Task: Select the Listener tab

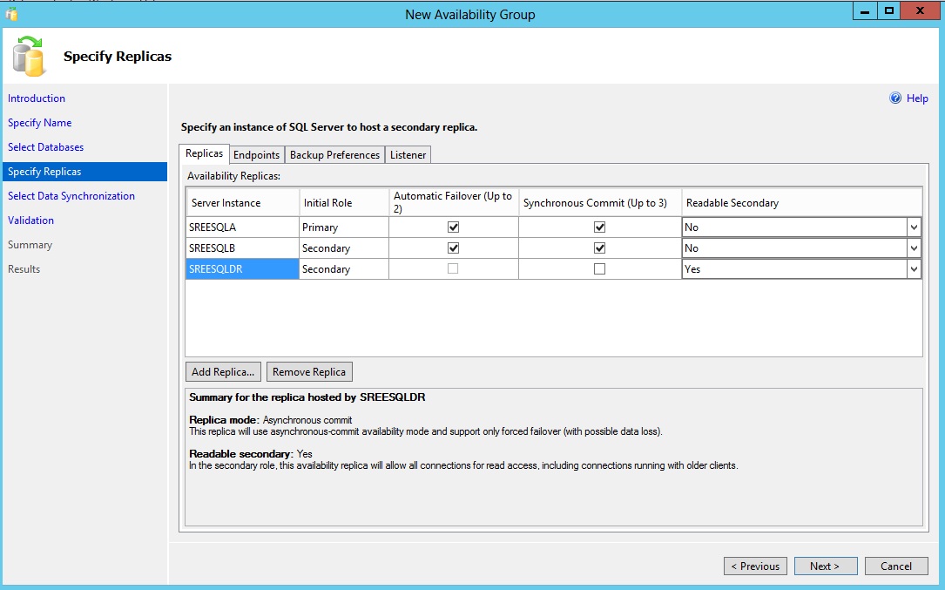Action: tap(408, 155)
